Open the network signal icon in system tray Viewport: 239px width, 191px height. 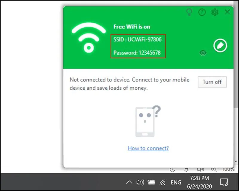(x=163, y=182)
